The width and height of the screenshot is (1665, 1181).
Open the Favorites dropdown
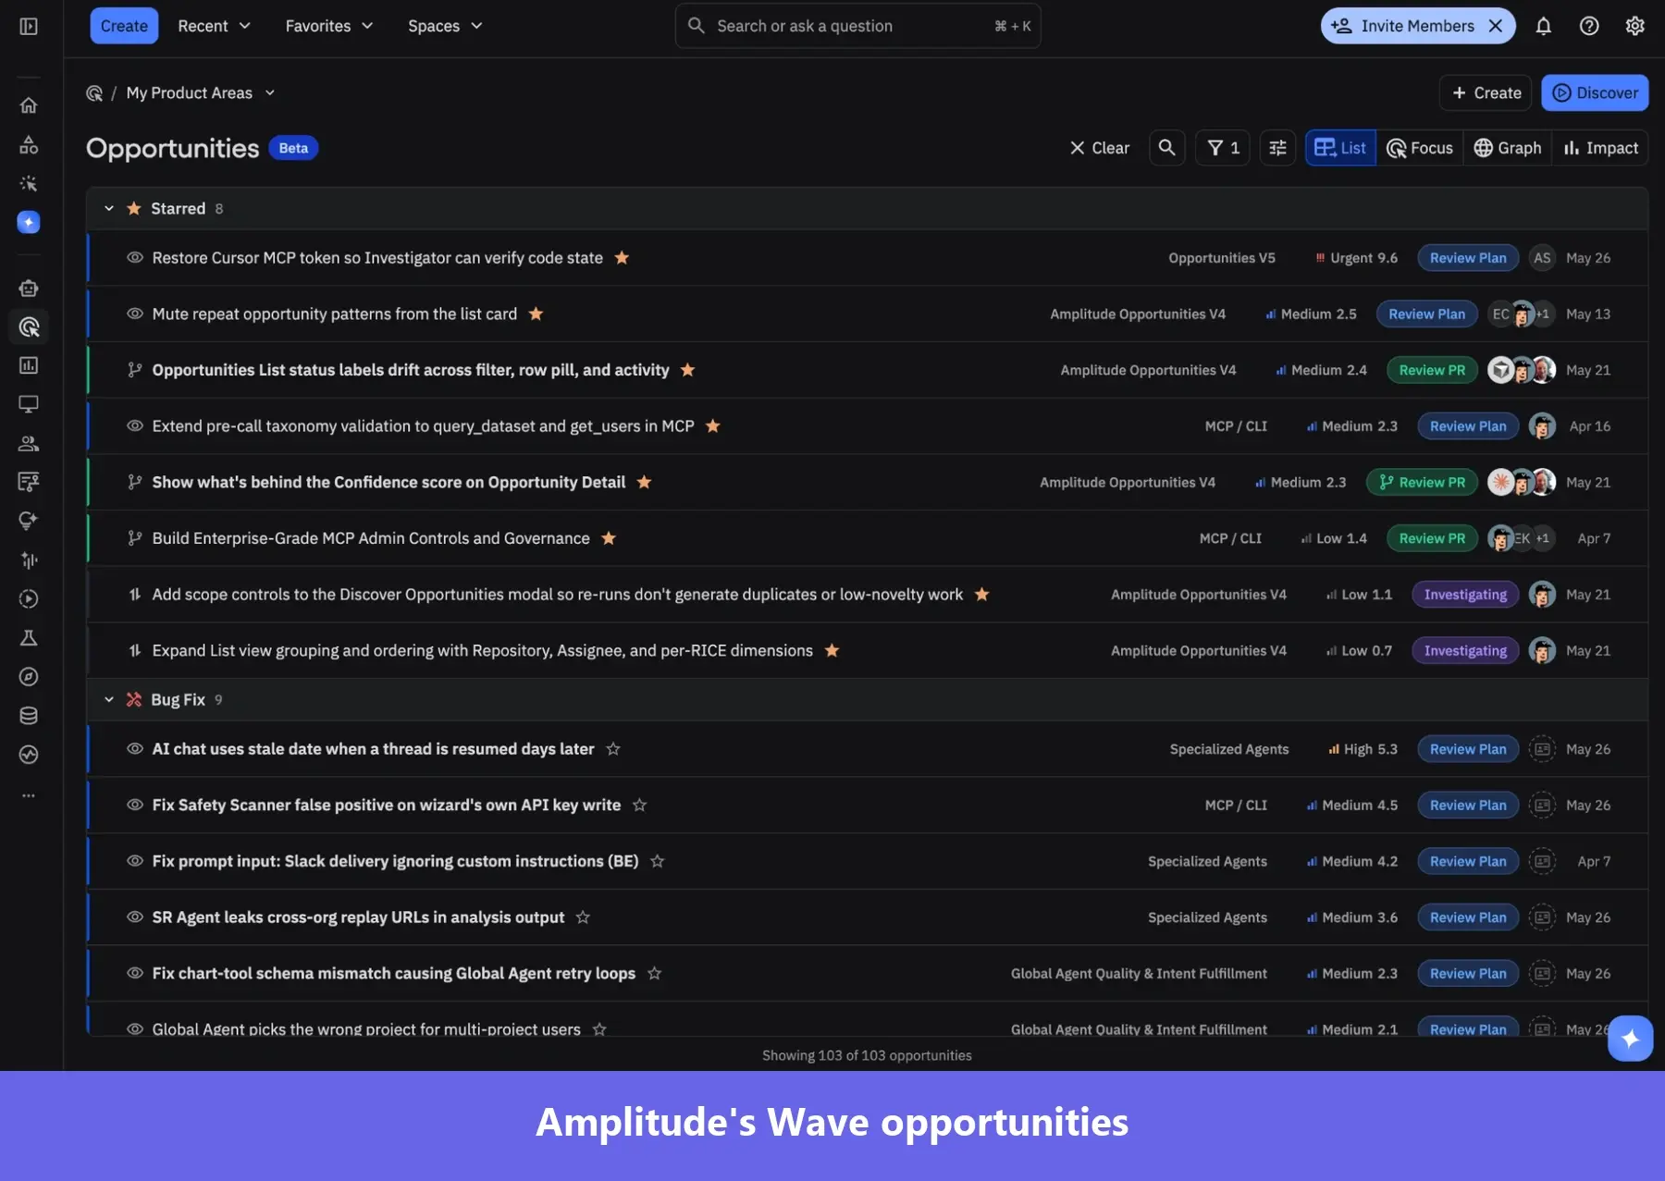[329, 26]
